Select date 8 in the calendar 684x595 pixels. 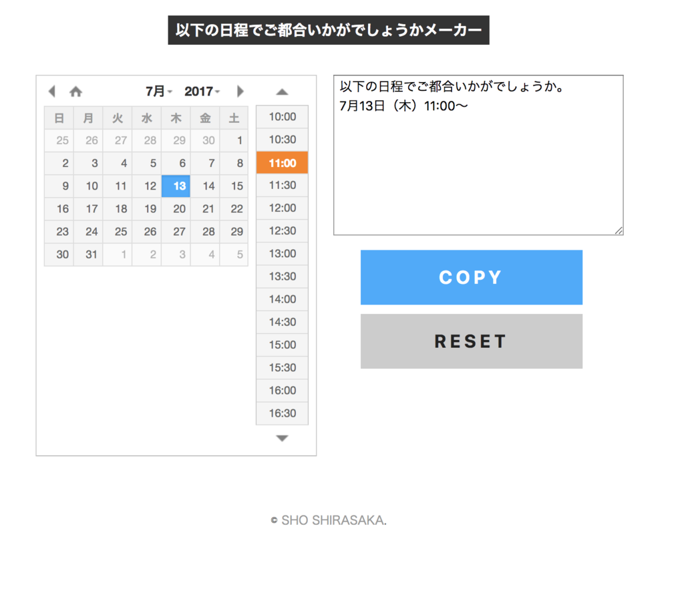pyautogui.click(x=234, y=163)
